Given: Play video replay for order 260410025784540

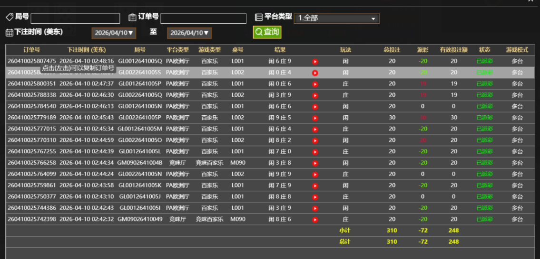Looking at the screenshot, I should coord(315,107).
